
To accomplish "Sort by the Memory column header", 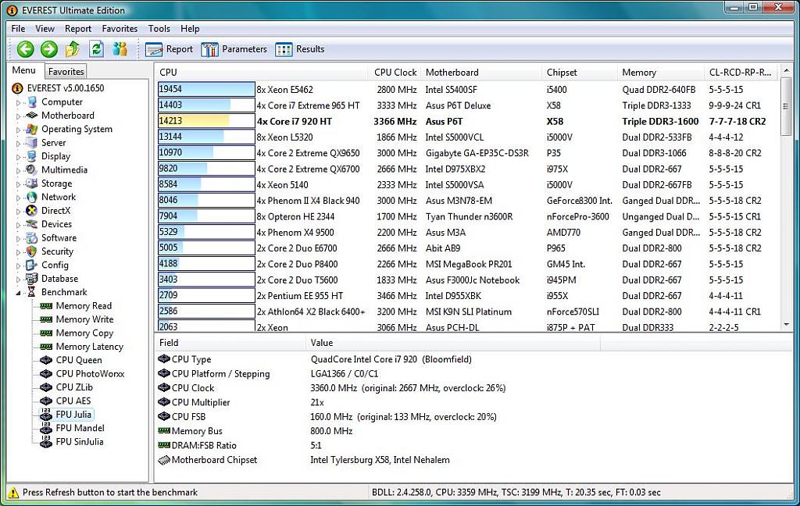I will 661,73.
